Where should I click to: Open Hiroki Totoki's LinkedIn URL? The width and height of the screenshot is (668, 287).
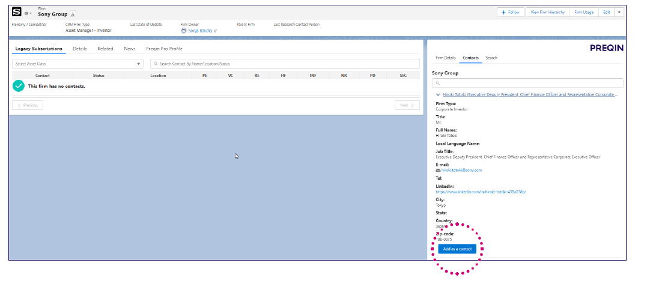click(481, 192)
